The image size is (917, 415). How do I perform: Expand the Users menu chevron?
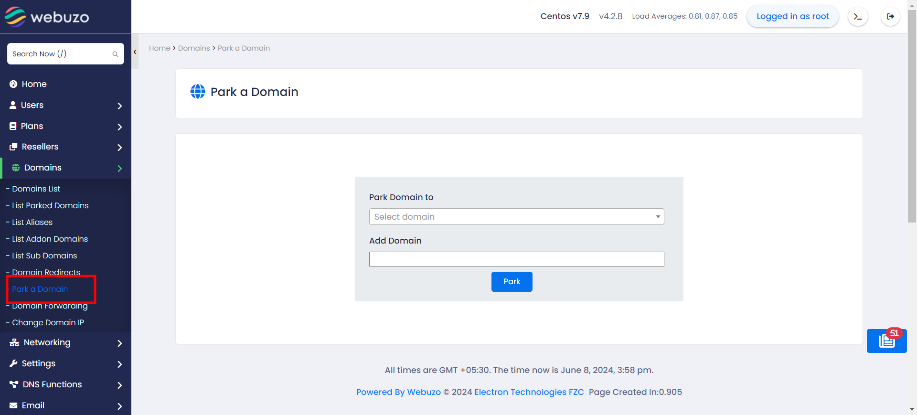(x=120, y=106)
